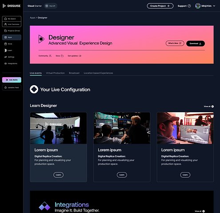This screenshot has width=220, height=213.
Task: Click the Integrations diamond logo
Action: (x=44, y=206)
